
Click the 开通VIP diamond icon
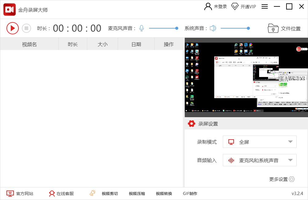coord(235,6)
